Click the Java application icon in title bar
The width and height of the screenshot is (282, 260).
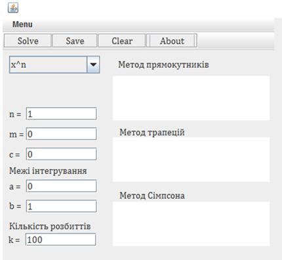tap(13, 8)
